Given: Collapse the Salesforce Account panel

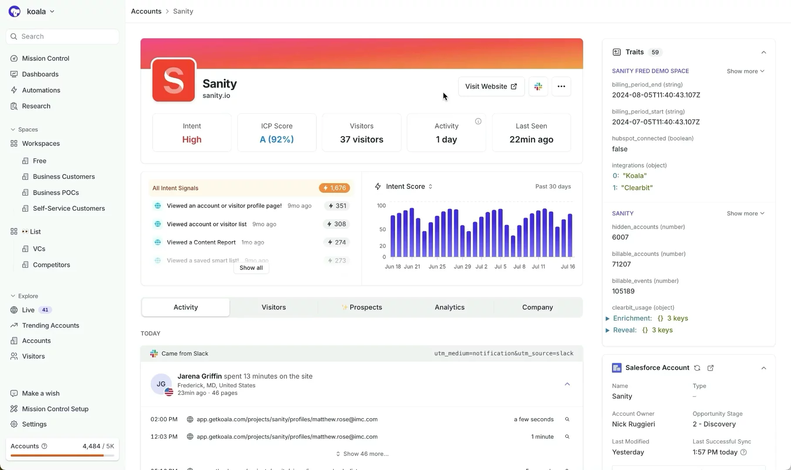Looking at the screenshot, I should point(763,368).
